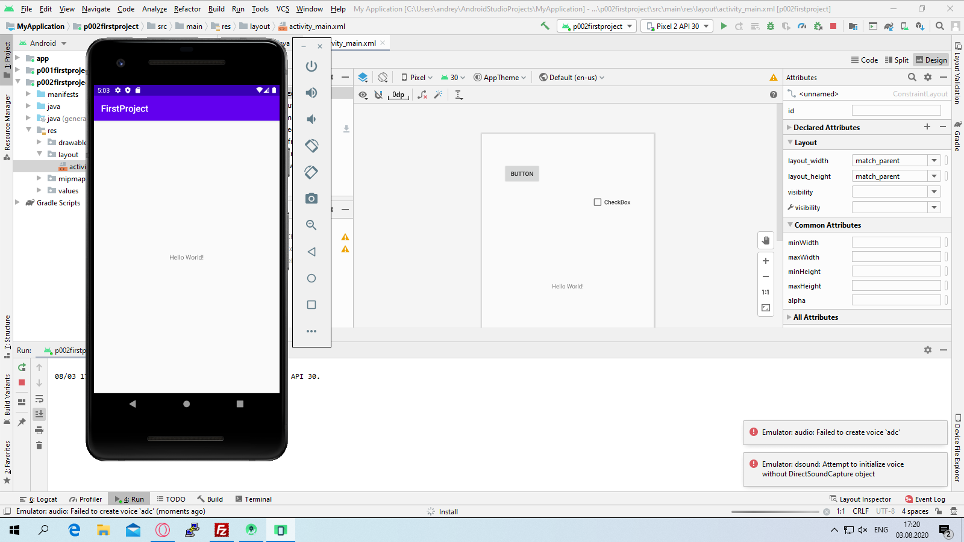Expand Declared Attributes section

coord(789,127)
